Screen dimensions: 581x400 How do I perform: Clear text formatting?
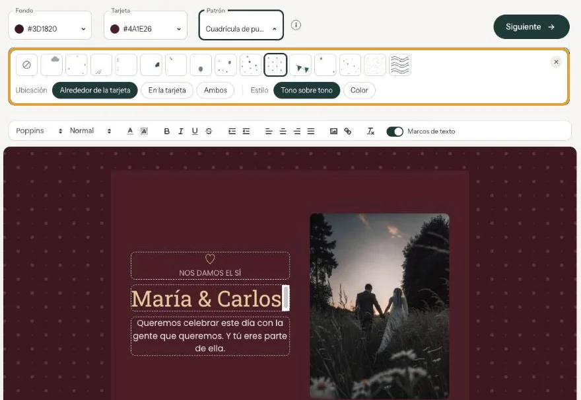(x=370, y=131)
